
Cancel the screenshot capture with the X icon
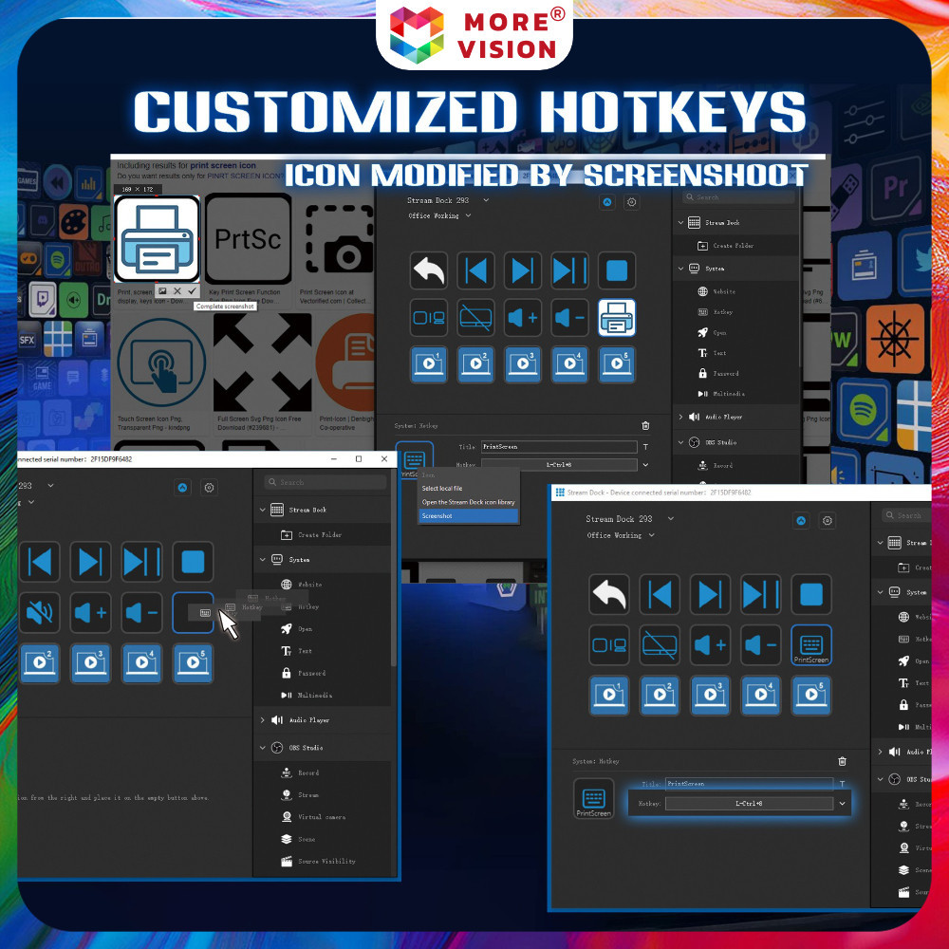(177, 290)
